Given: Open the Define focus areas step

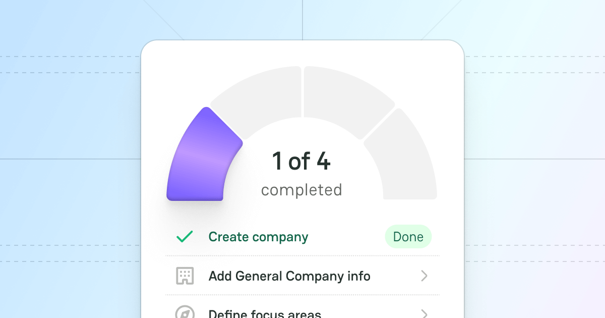Looking at the screenshot, I should 265,314.
